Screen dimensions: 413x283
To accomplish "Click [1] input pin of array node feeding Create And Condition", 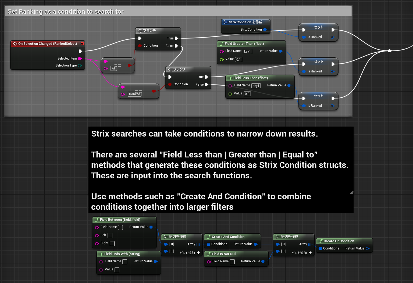I will pyautogui.click(x=166, y=251).
